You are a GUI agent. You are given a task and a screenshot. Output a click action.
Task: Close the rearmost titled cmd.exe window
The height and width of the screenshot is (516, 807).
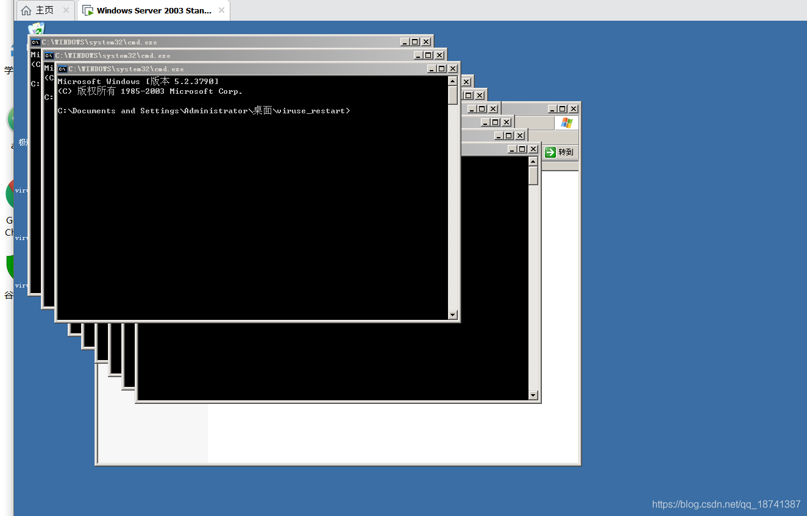[x=426, y=42]
